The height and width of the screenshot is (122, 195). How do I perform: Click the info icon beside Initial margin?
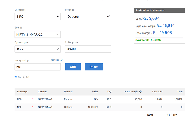(x=140, y=92)
